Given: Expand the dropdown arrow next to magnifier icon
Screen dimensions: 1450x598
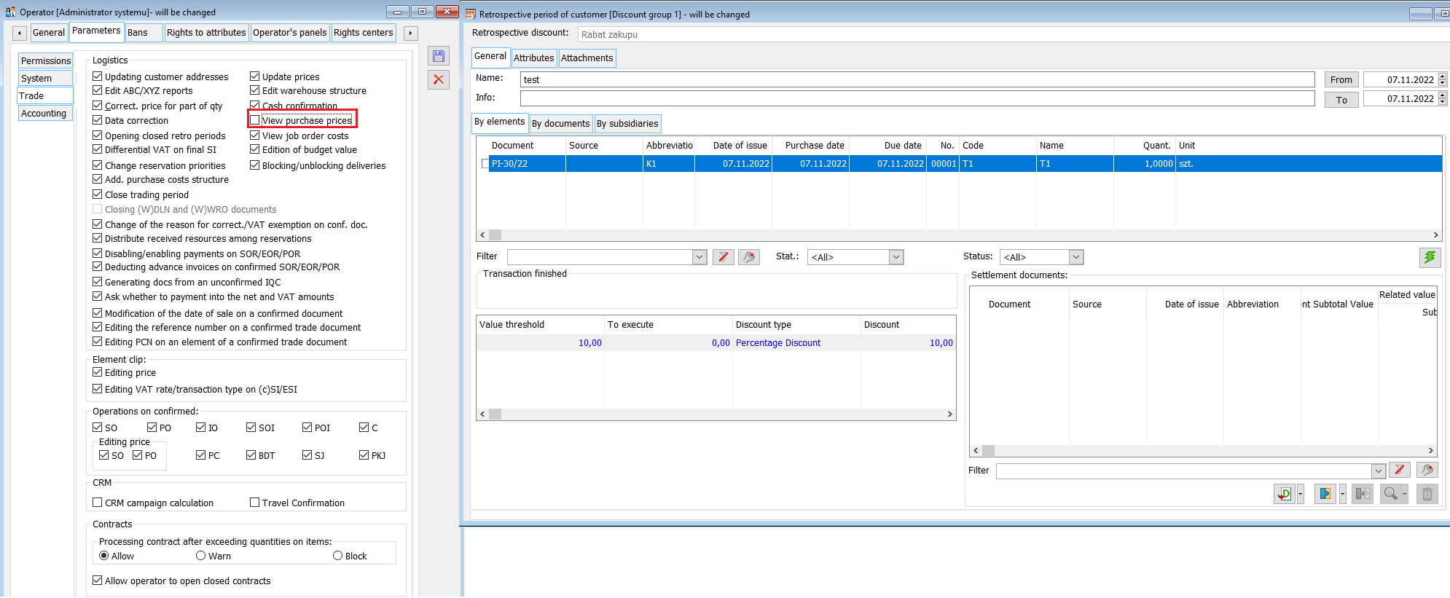Looking at the screenshot, I should click(x=1405, y=494).
